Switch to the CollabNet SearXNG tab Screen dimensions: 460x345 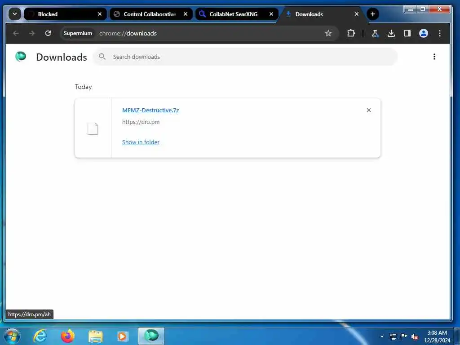pos(237,14)
